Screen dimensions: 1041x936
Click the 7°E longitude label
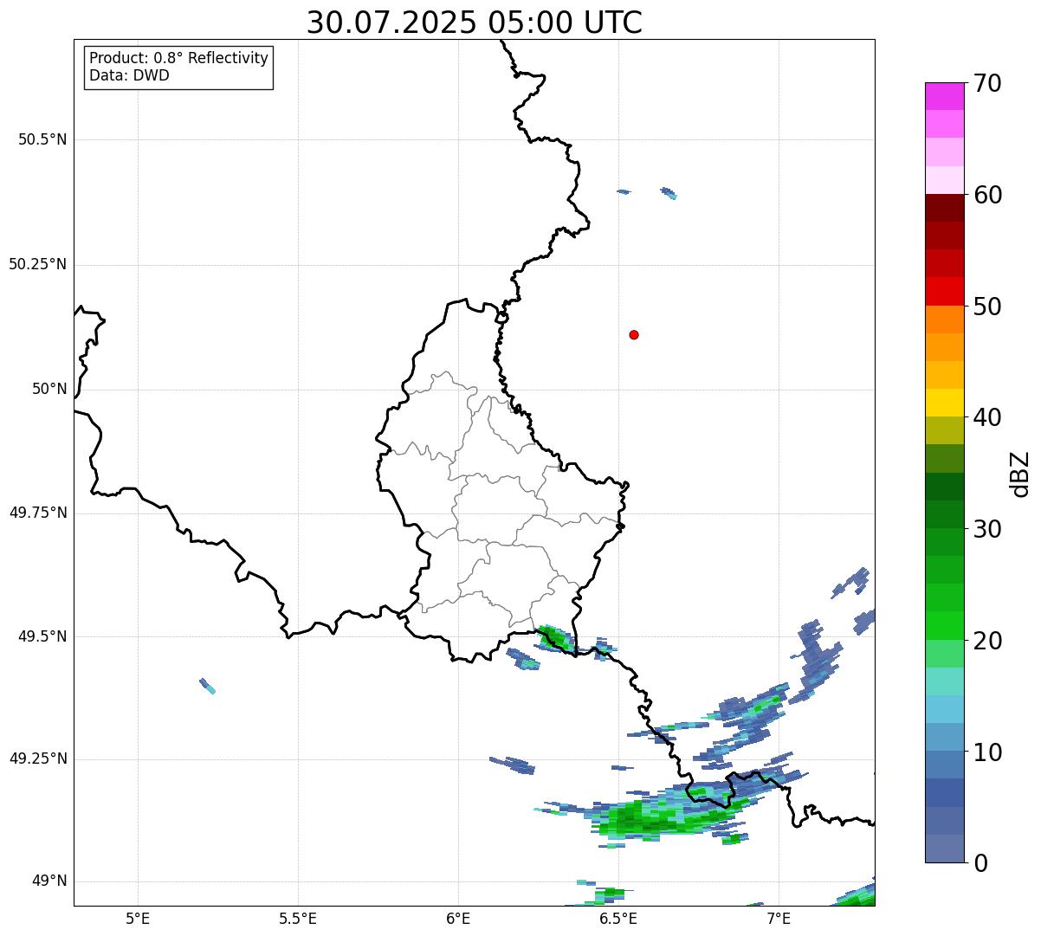[779, 918]
